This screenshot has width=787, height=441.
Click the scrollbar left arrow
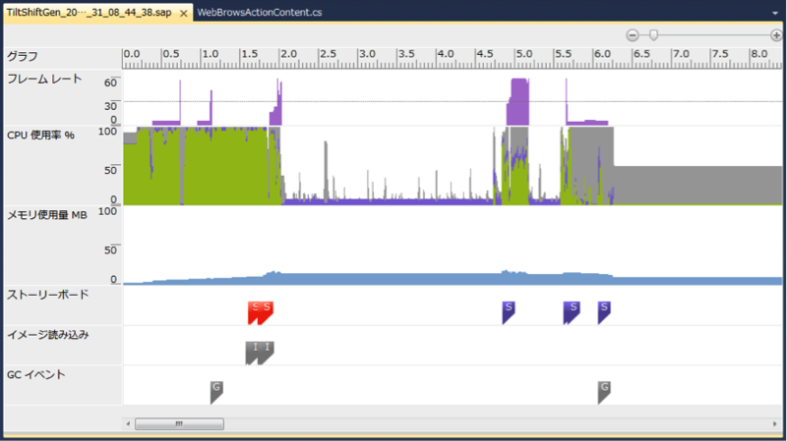point(128,424)
